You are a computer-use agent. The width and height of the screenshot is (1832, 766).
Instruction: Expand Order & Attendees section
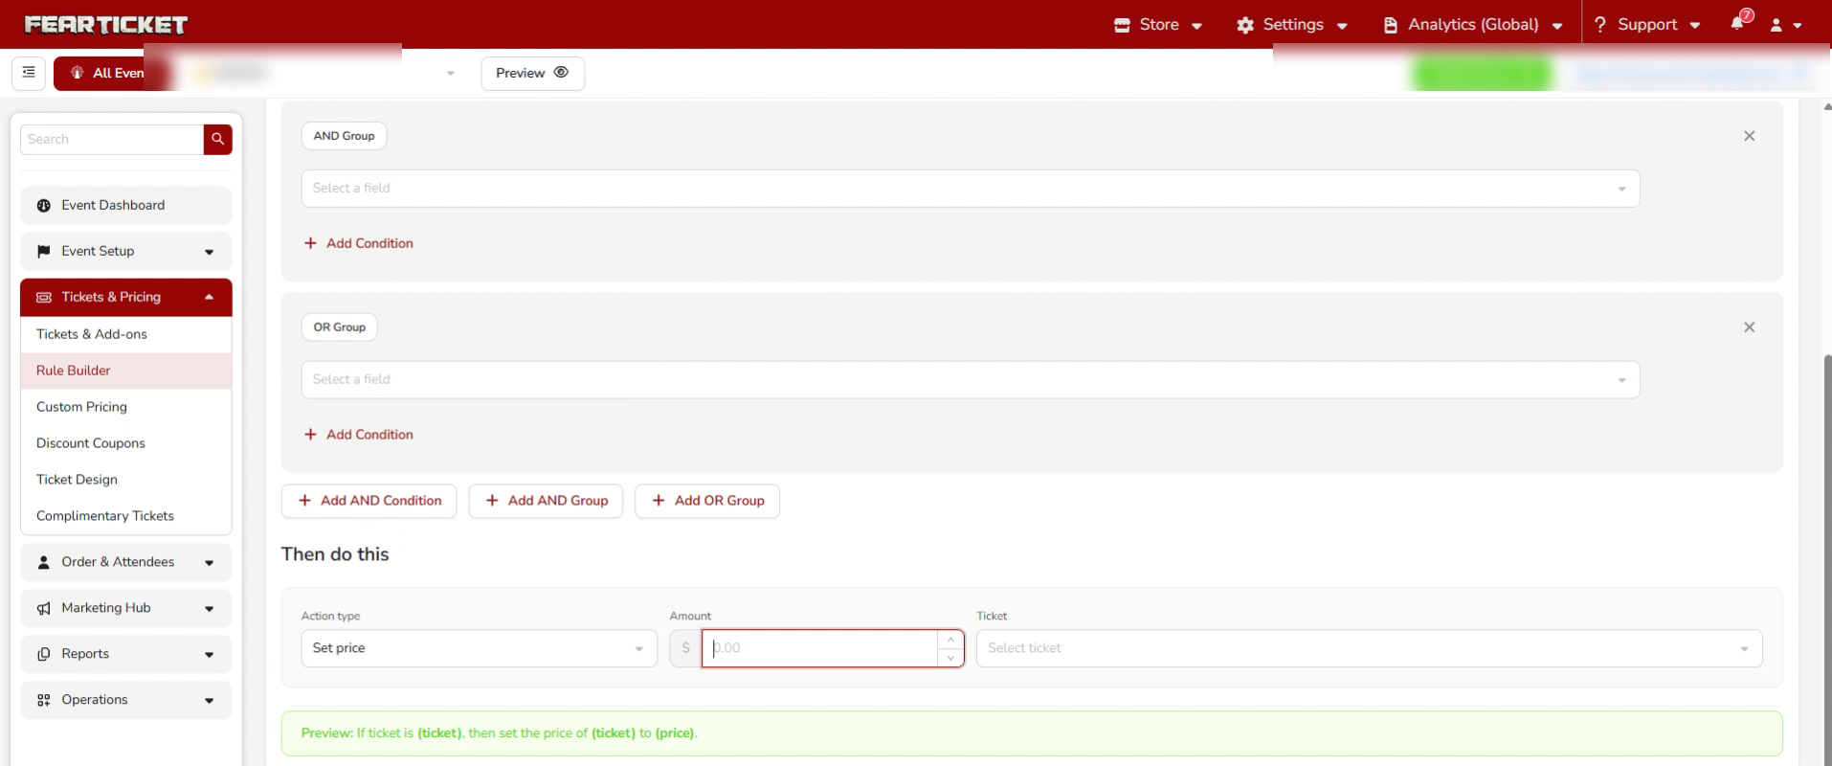pyautogui.click(x=126, y=562)
